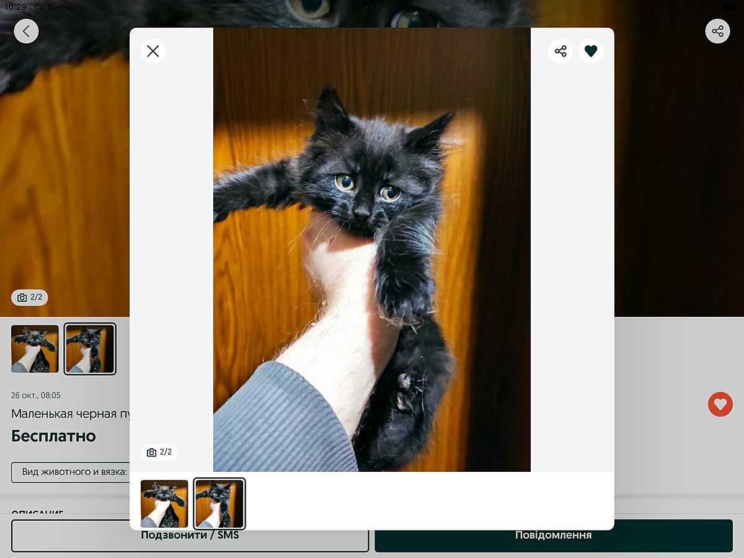Tap the 10:29 clock in the status bar
The height and width of the screenshot is (558, 744).
[15, 7]
